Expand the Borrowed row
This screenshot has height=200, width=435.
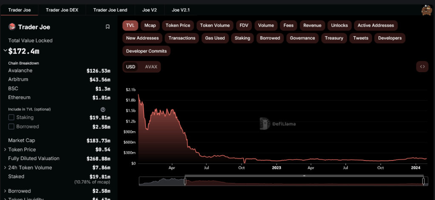click(x=5, y=191)
